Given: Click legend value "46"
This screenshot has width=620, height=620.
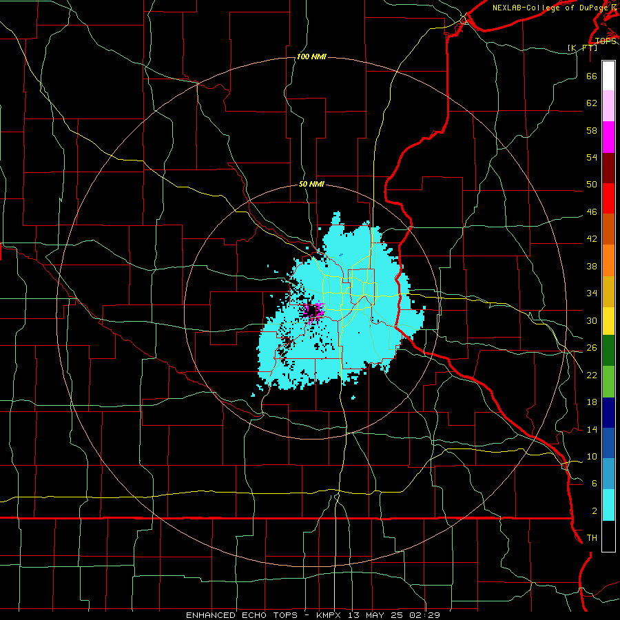Looking at the screenshot, I should 592,212.
